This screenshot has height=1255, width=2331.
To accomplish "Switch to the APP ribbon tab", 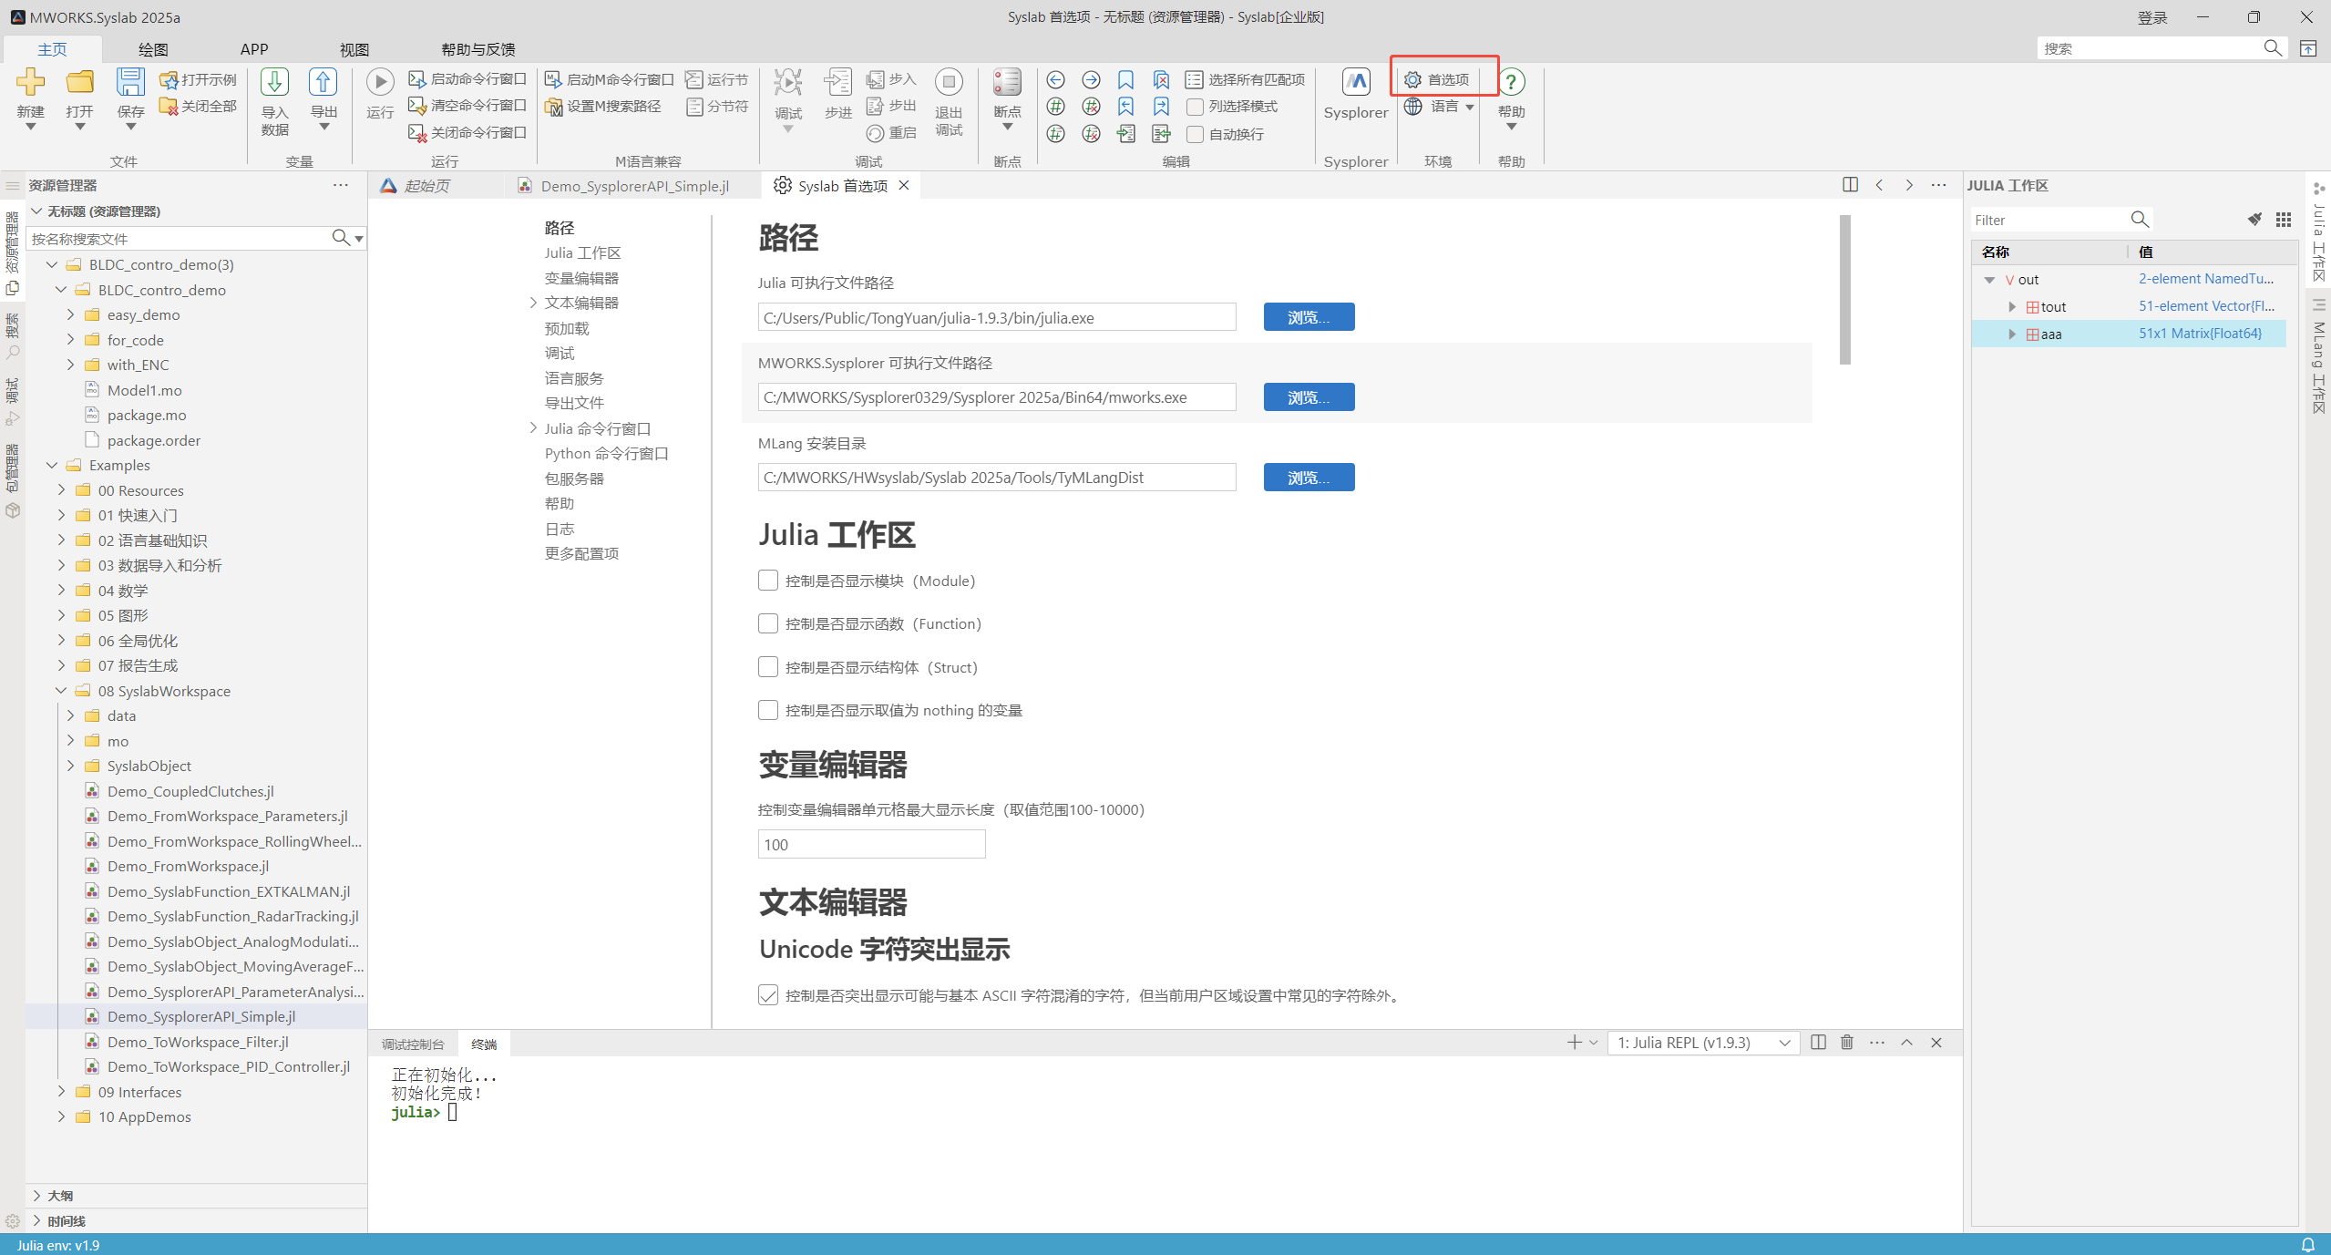I will (254, 49).
